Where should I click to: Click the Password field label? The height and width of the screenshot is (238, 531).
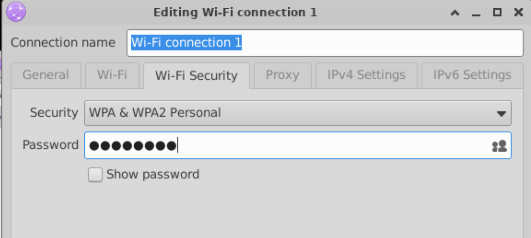(x=50, y=145)
